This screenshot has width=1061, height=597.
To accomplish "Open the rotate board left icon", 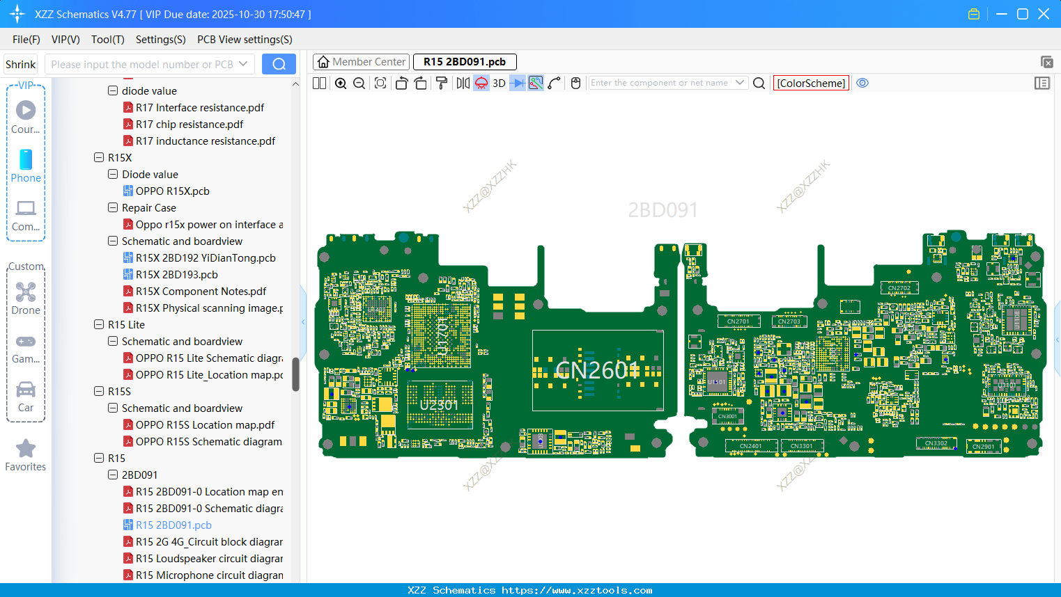I will pos(403,83).
